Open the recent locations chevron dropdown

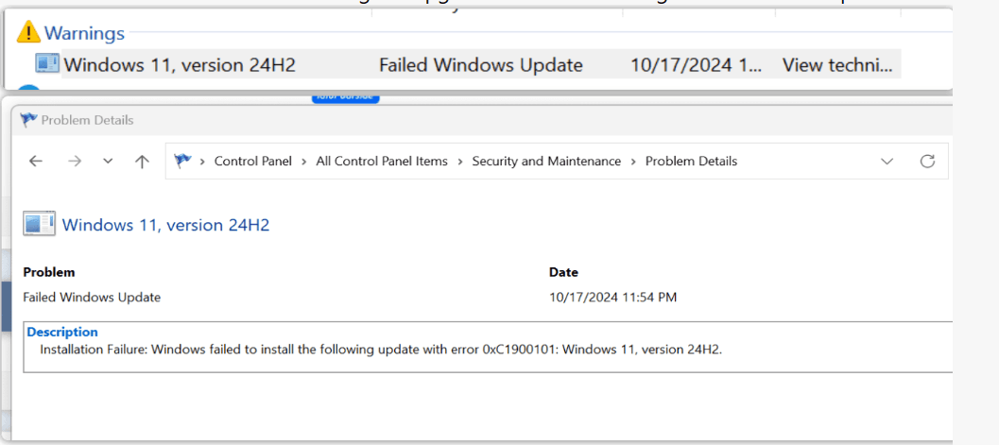coord(109,161)
